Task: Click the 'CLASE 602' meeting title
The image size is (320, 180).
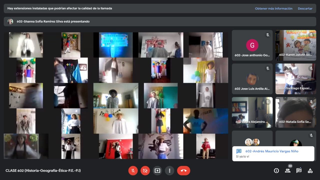Action: click(x=43, y=171)
